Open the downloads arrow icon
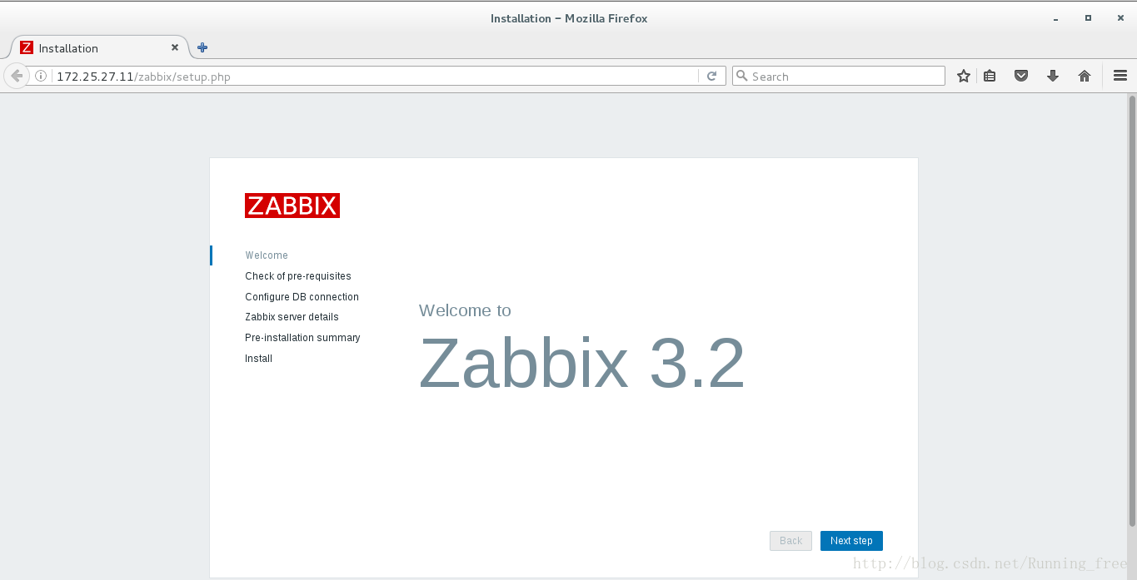The height and width of the screenshot is (580, 1137). point(1053,76)
